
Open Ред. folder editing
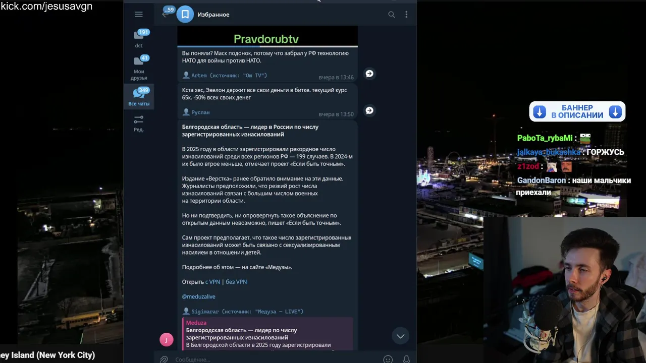pos(139,123)
